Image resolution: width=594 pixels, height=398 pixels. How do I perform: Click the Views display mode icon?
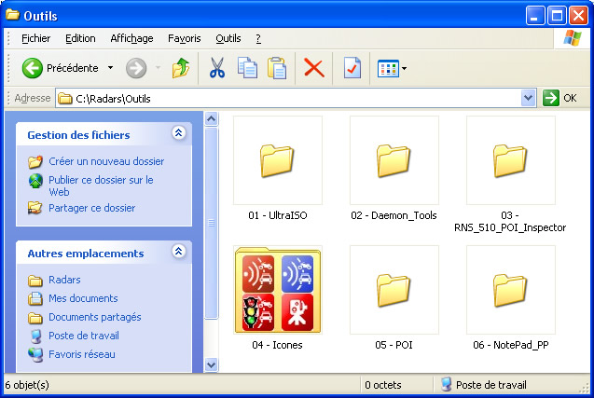point(388,69)
